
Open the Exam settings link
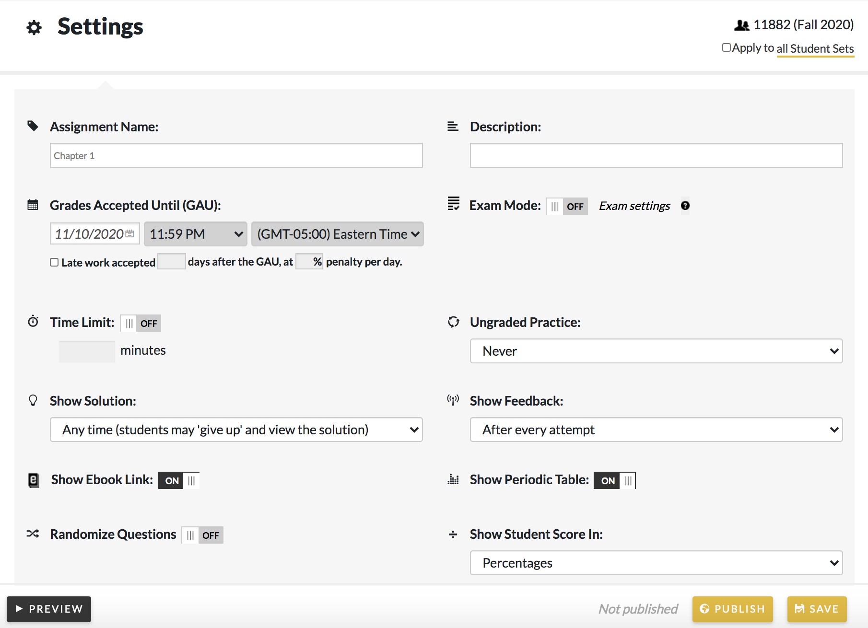point(634,206)
